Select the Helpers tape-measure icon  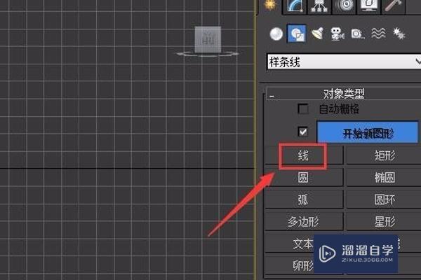point(357,34)
